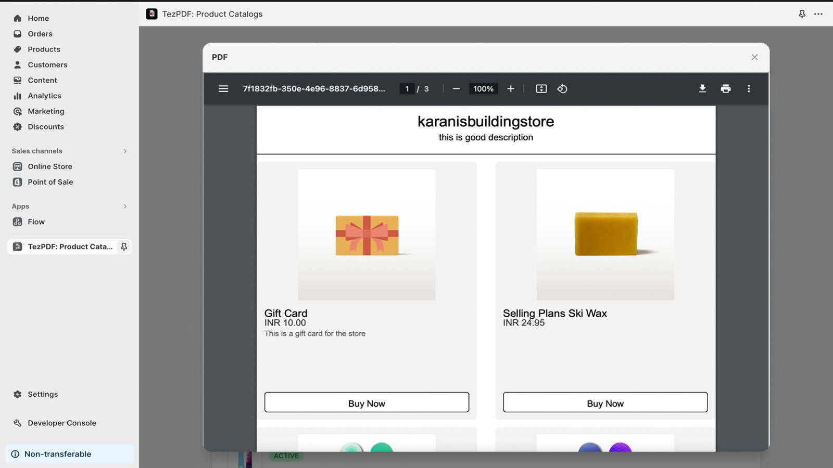Download the PDF catalog
This screenshot has width=833, height=468.
click(x=702, y=89)
